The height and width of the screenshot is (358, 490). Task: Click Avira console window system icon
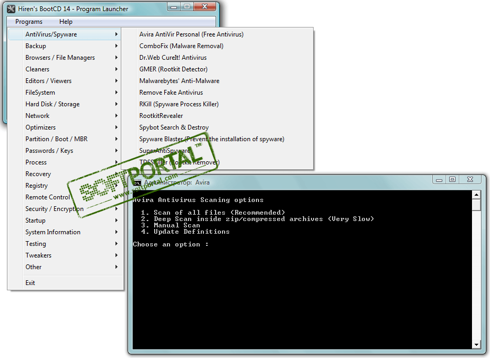pyautogui.click(x=137, y=183)
